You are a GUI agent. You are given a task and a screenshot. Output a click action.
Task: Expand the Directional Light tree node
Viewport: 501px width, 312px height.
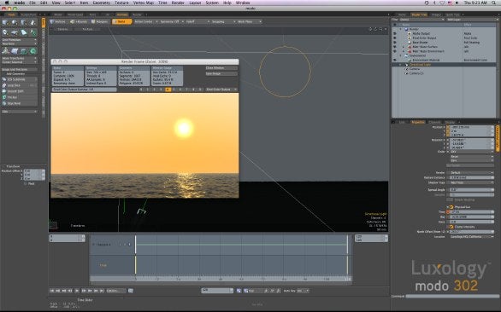pyautogui.click(x=401, y=65)
